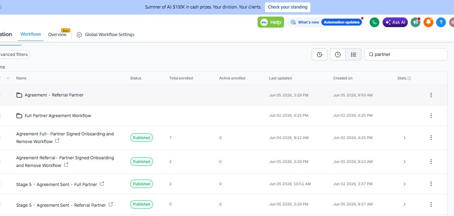Click Published status of Stage 5 Referral Partner

pyautogui.click(x=142, y=204)
